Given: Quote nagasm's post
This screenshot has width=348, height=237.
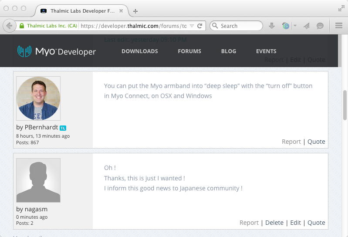Looking at the screenshot, I should point(316,223).
